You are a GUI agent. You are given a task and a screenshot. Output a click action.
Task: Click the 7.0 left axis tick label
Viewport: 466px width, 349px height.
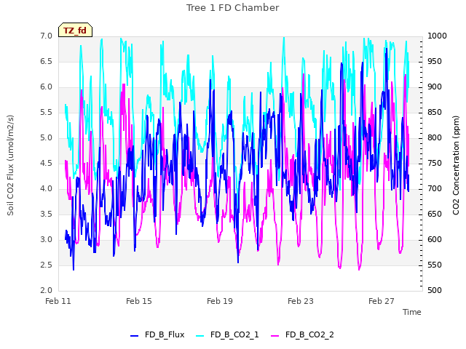coord(47,36)
